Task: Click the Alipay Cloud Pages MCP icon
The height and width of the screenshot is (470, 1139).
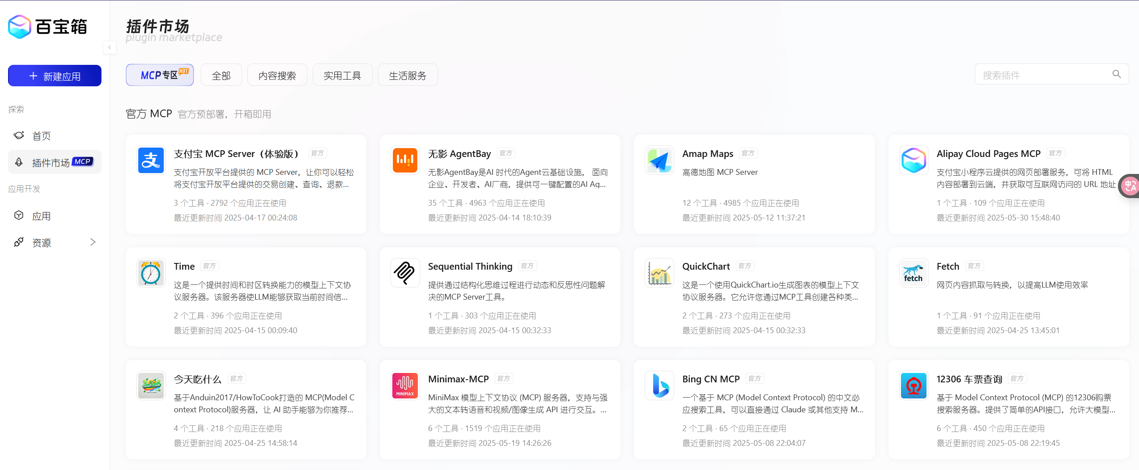Action: point(914,160)
